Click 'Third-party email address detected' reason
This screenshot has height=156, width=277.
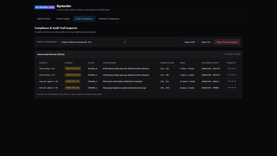point(122,82)
